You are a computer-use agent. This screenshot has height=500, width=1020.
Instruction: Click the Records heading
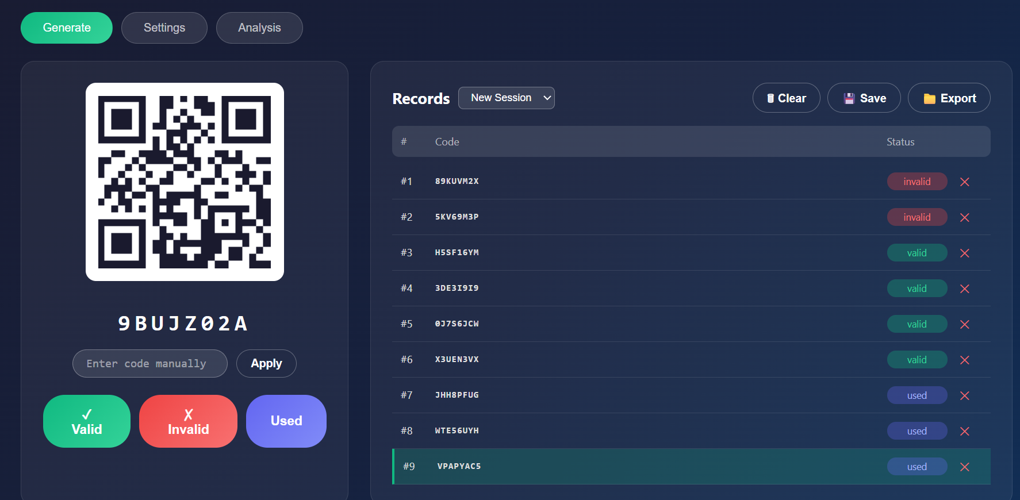click(421, 99)
